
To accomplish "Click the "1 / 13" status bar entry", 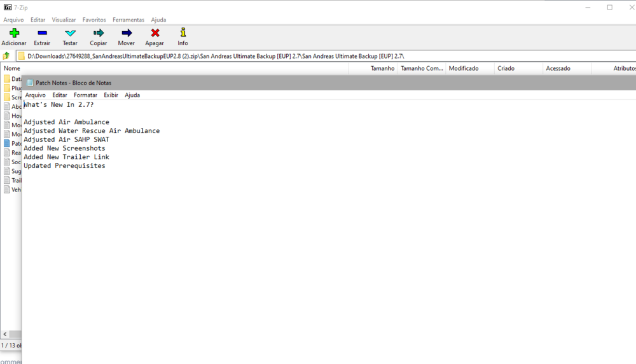I will (x=11, y=346).
